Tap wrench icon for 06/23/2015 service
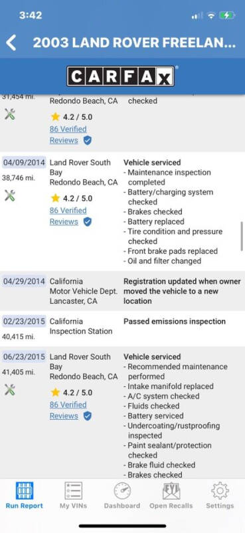Screen dimensions: 245x533 (10, 390)
